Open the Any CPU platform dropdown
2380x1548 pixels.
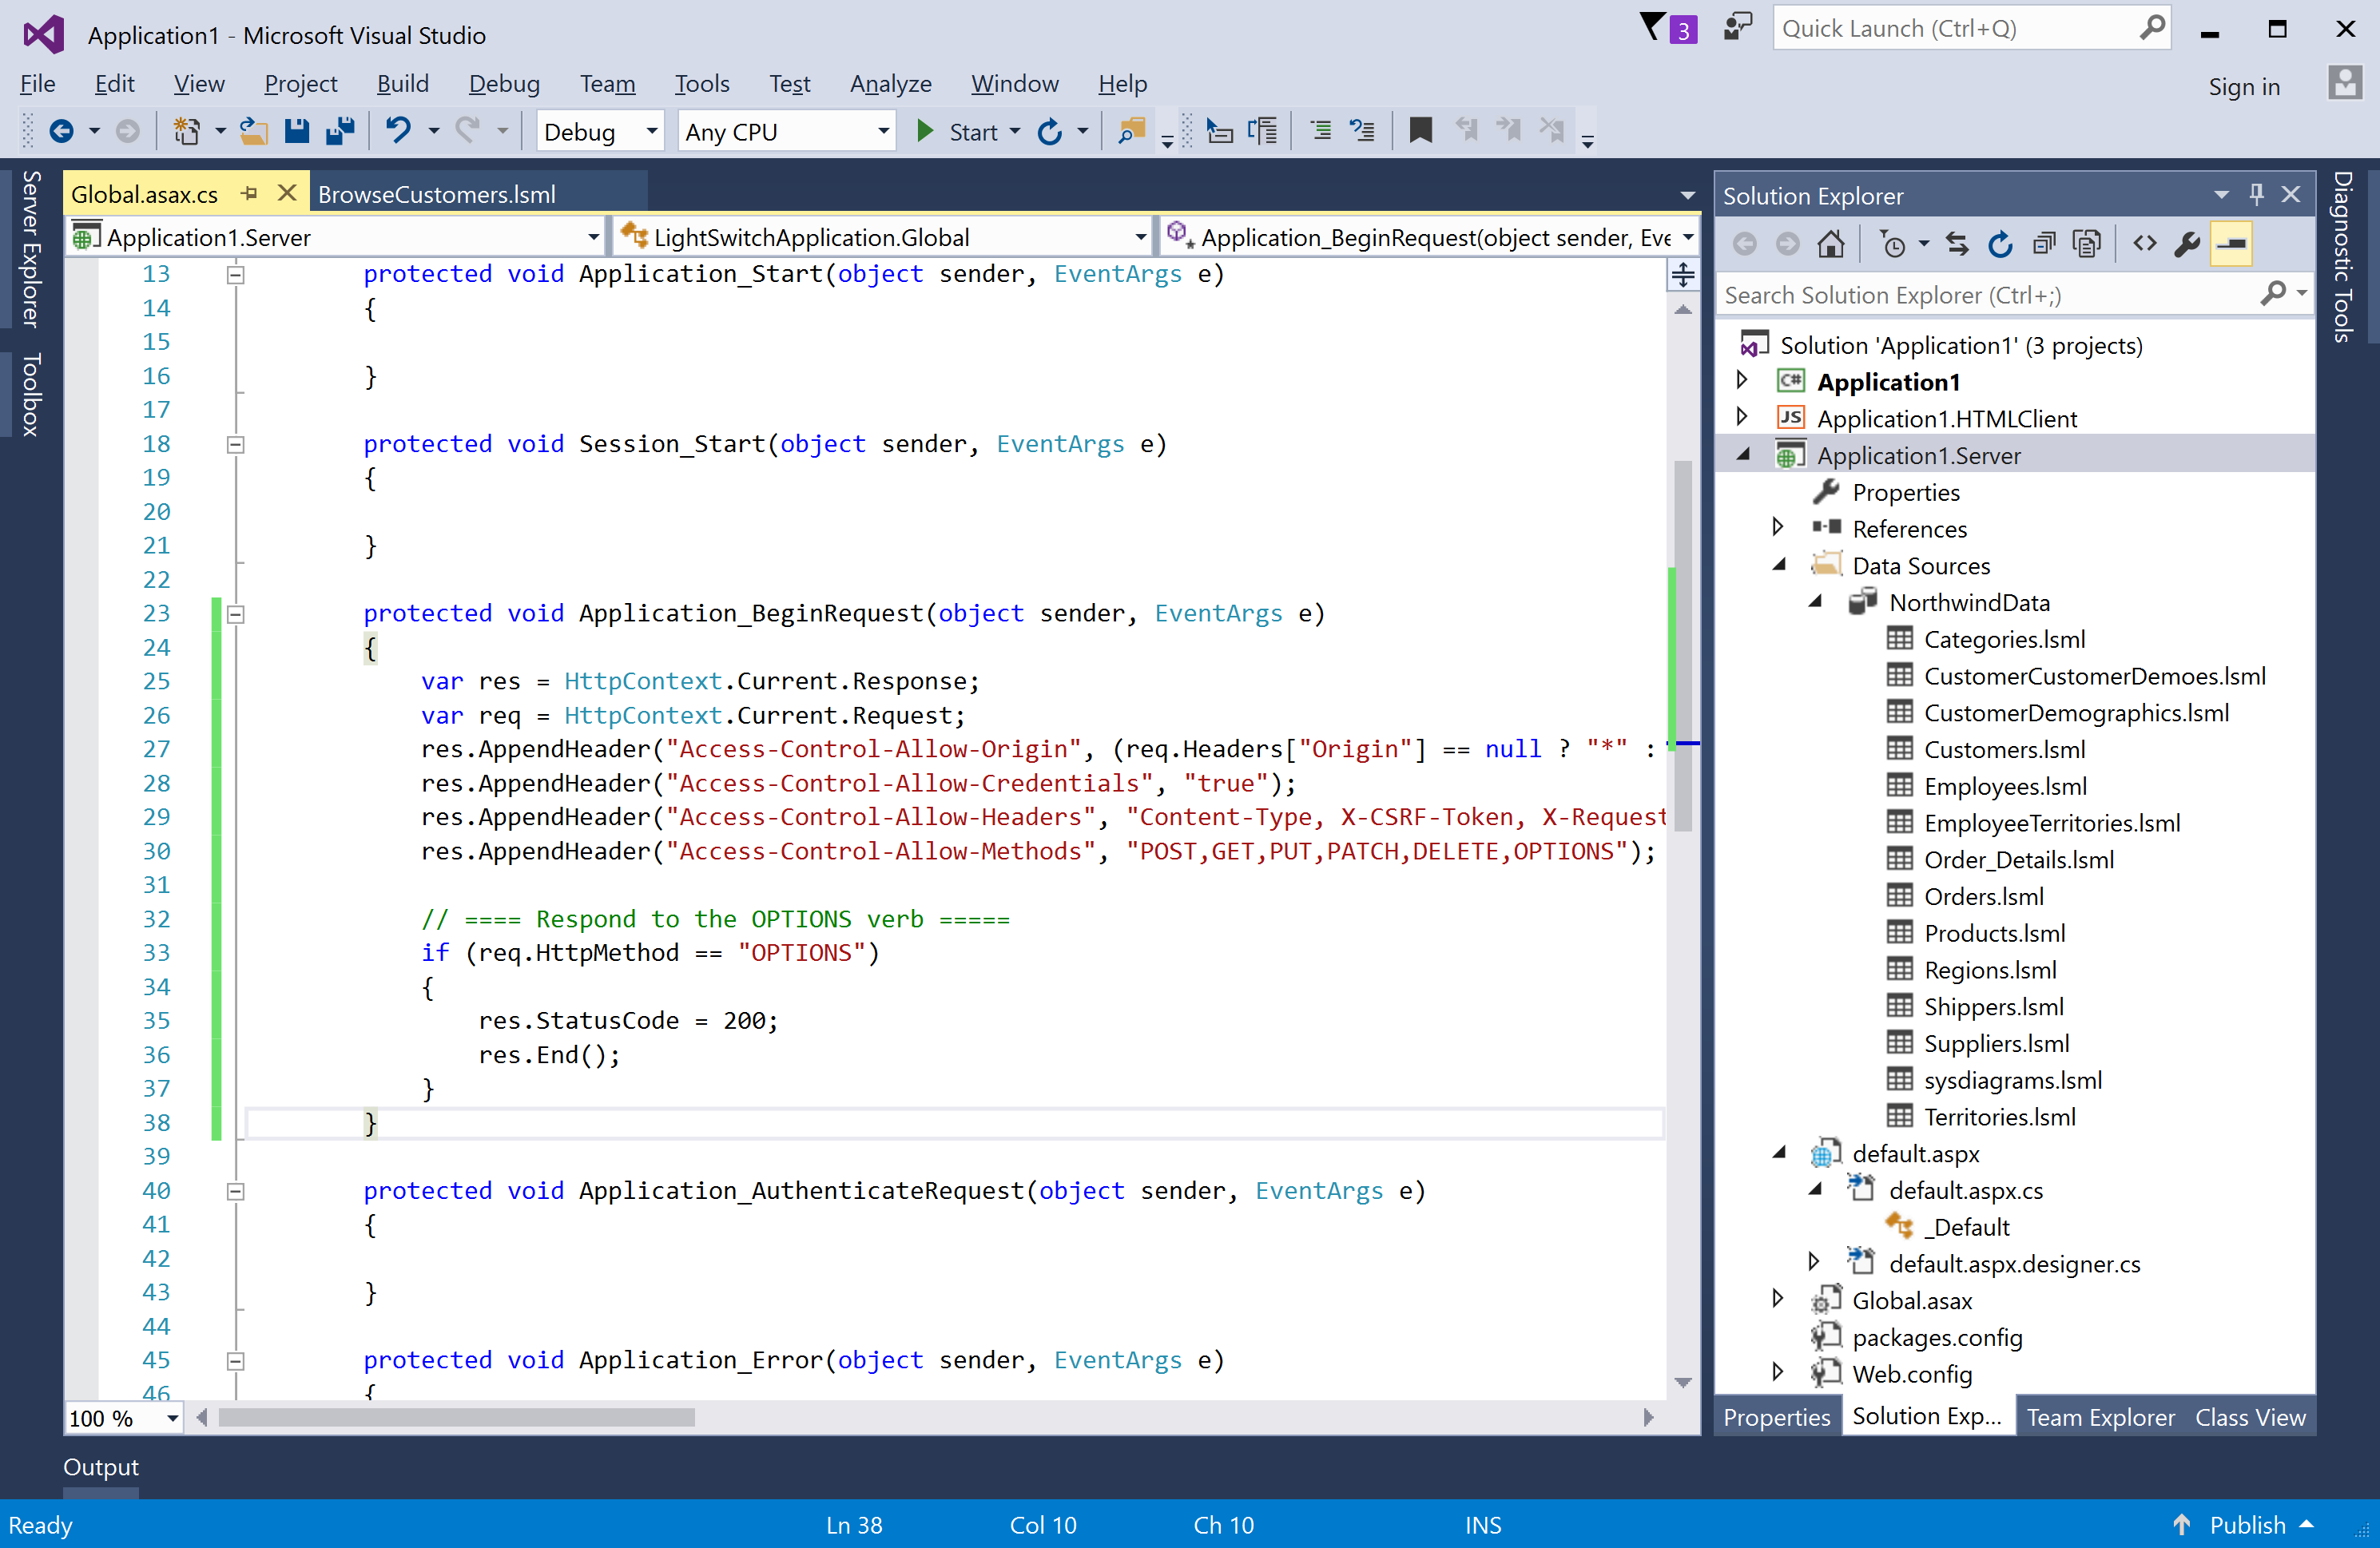tap(786, 131)
